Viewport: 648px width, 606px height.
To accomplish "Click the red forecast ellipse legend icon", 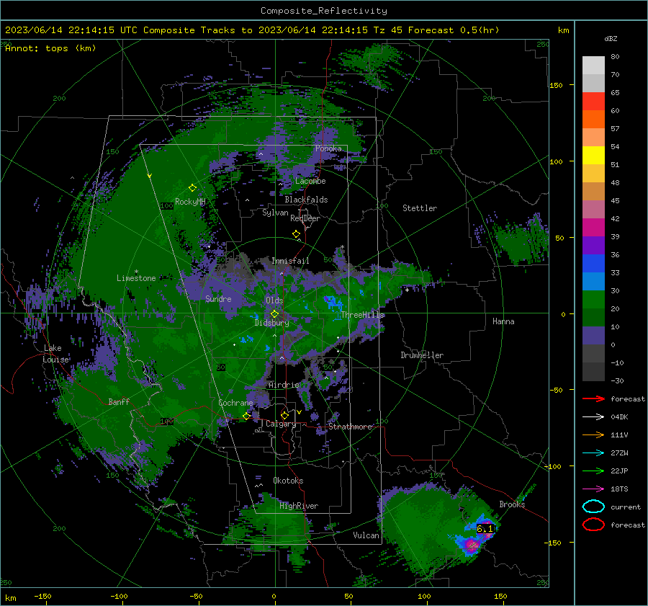I will [593, 525].
